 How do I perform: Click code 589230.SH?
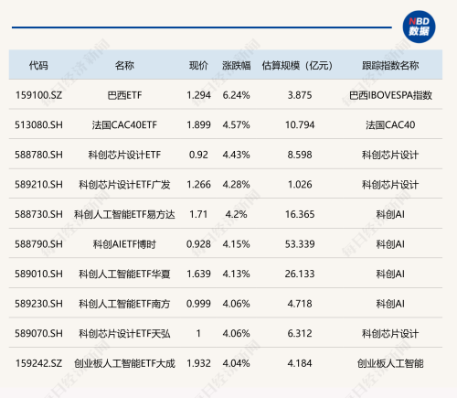click(x=38, y=304)
